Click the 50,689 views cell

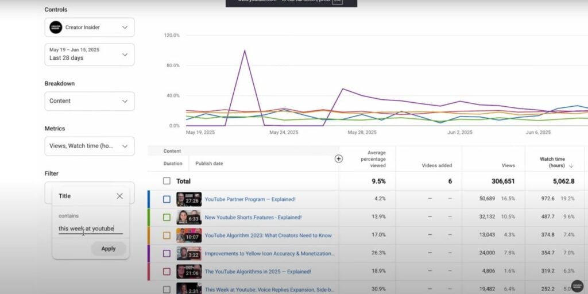pyautogui.click(x=487, y=199)
